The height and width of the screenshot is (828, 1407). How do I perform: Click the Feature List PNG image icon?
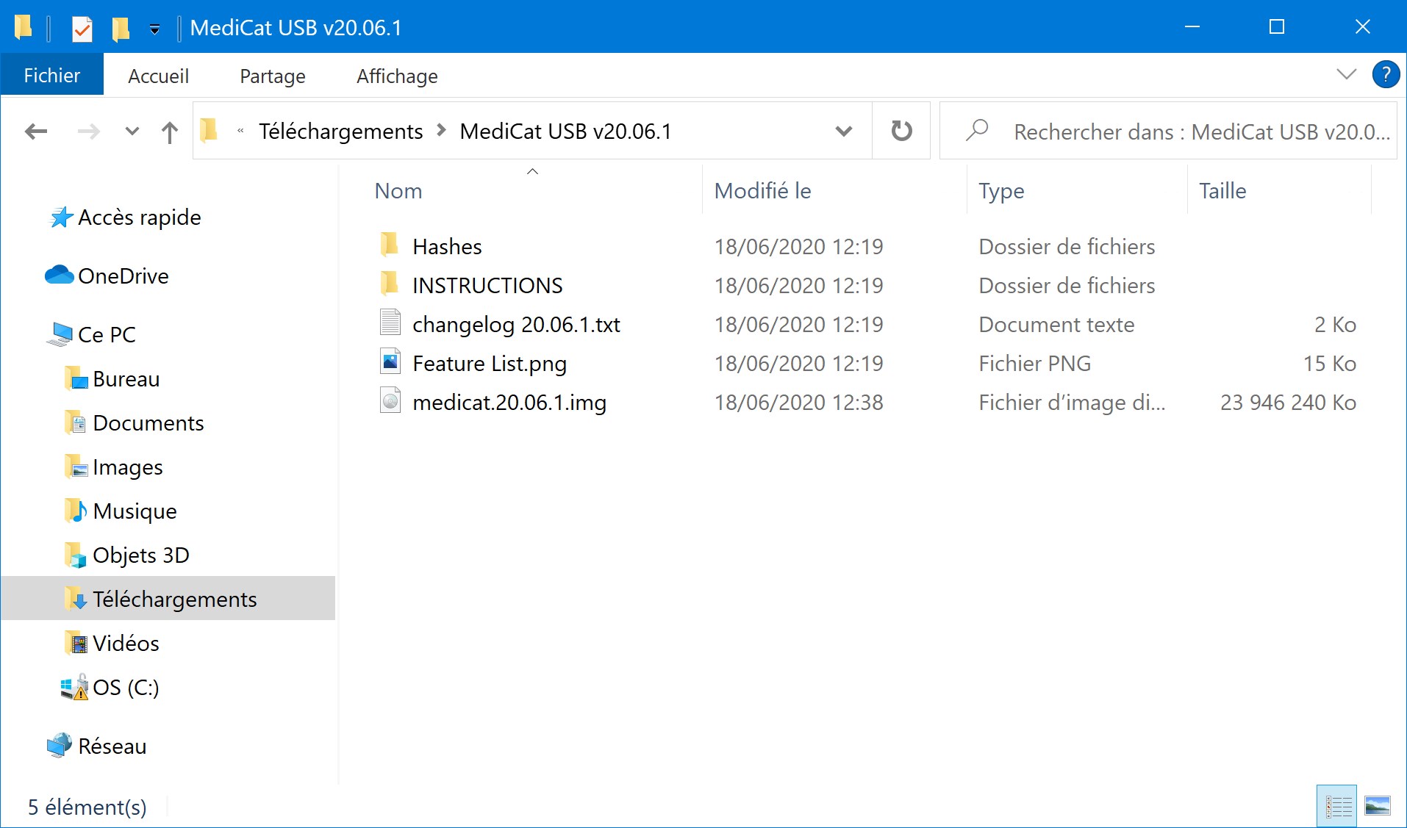(x=390, y=361)
